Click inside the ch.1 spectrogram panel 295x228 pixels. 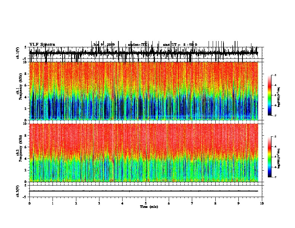[x=144, y=91]
